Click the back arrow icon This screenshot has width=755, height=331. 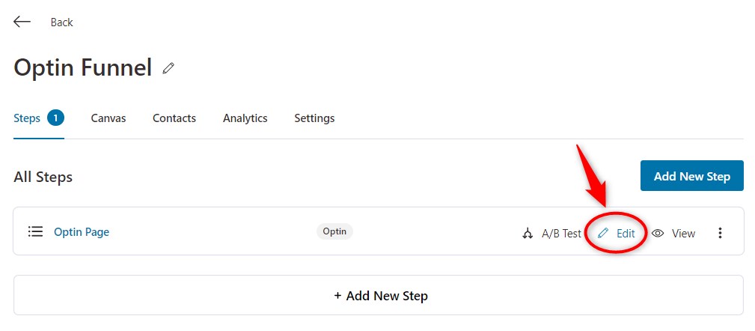click(x=22, y=22)
